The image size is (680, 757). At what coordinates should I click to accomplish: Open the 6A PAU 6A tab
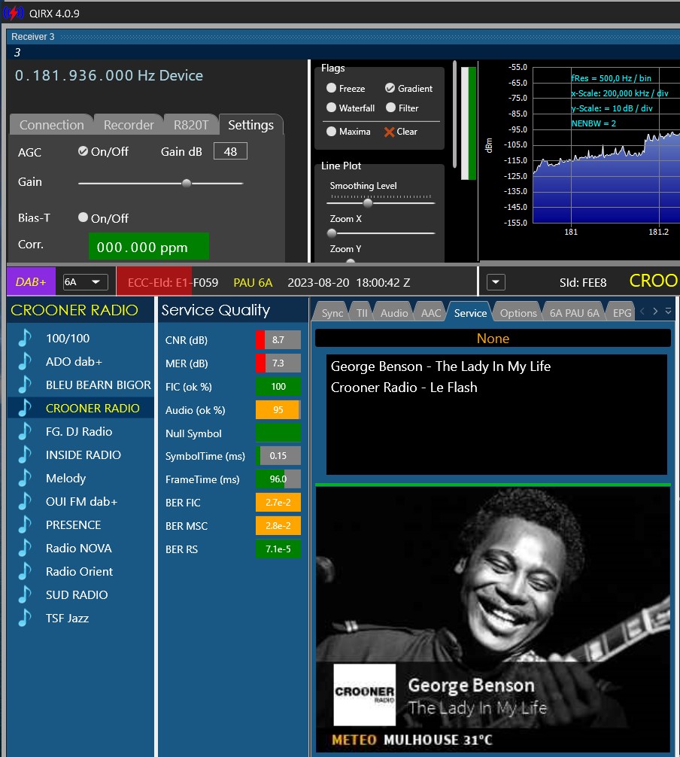pyautogui.click(x=574, y=313)
